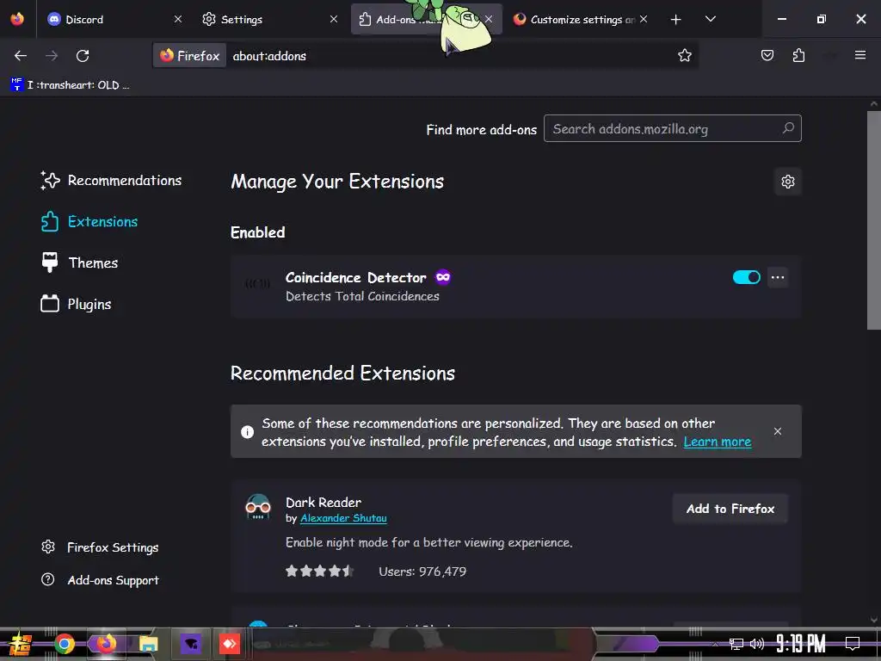Click the Dark Reader star rating
Viewport: 881px width, 661px height.
tap(319, 571)
